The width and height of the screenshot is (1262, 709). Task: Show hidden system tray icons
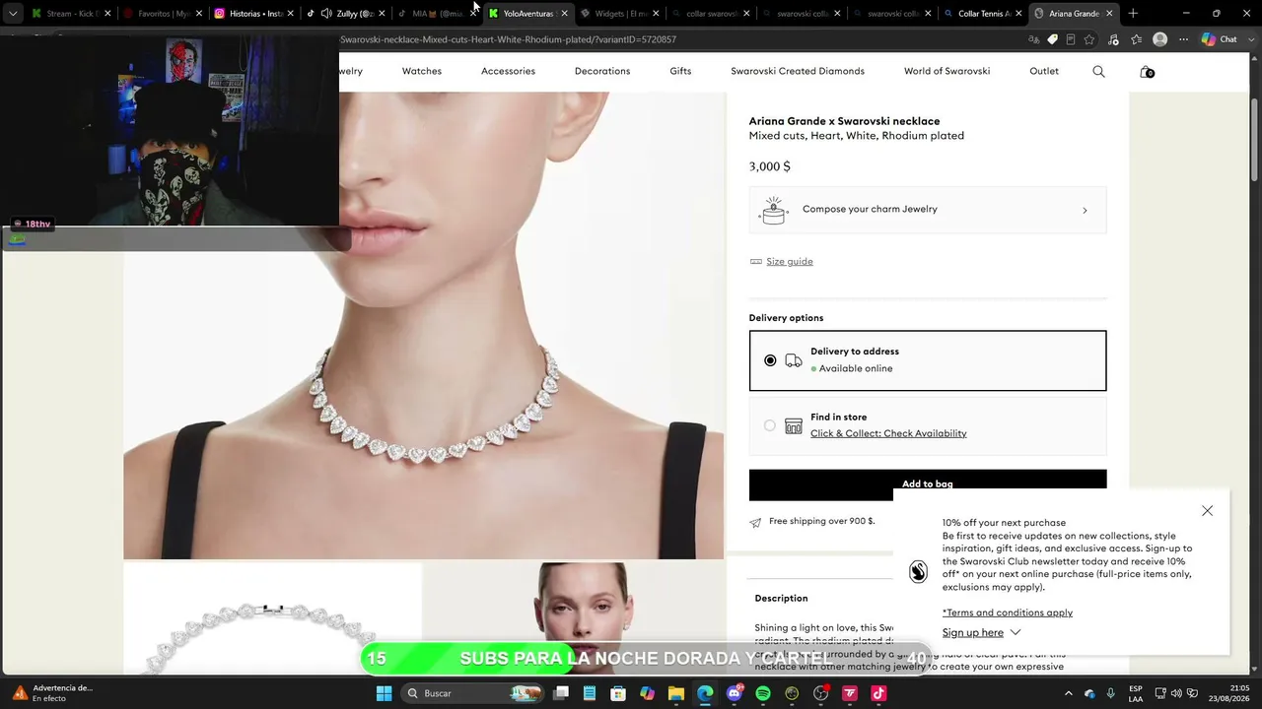(x=1069, y=693)
